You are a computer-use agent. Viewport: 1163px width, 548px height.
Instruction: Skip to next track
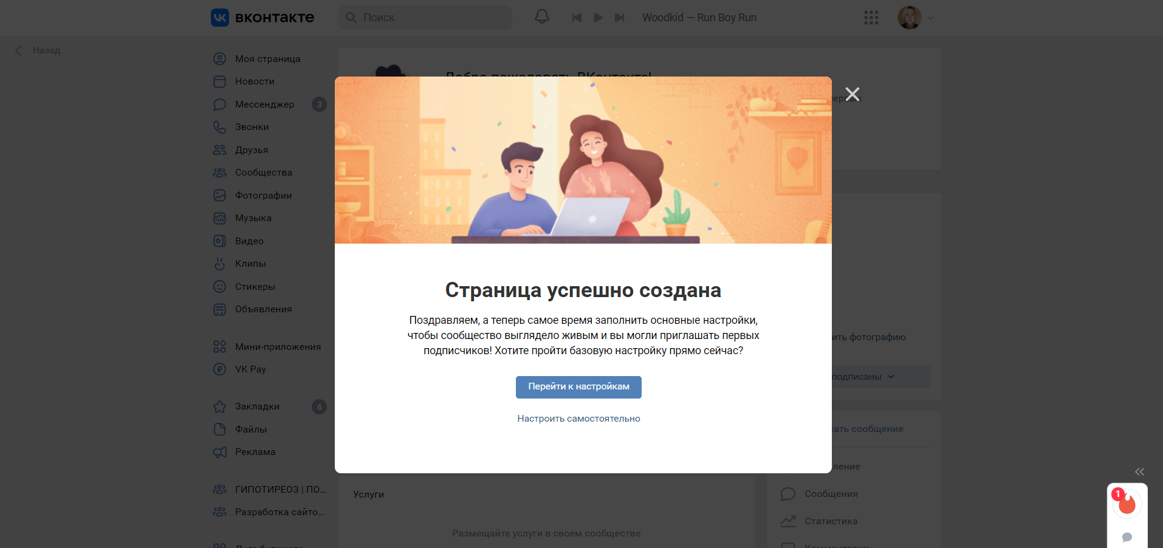619,18
